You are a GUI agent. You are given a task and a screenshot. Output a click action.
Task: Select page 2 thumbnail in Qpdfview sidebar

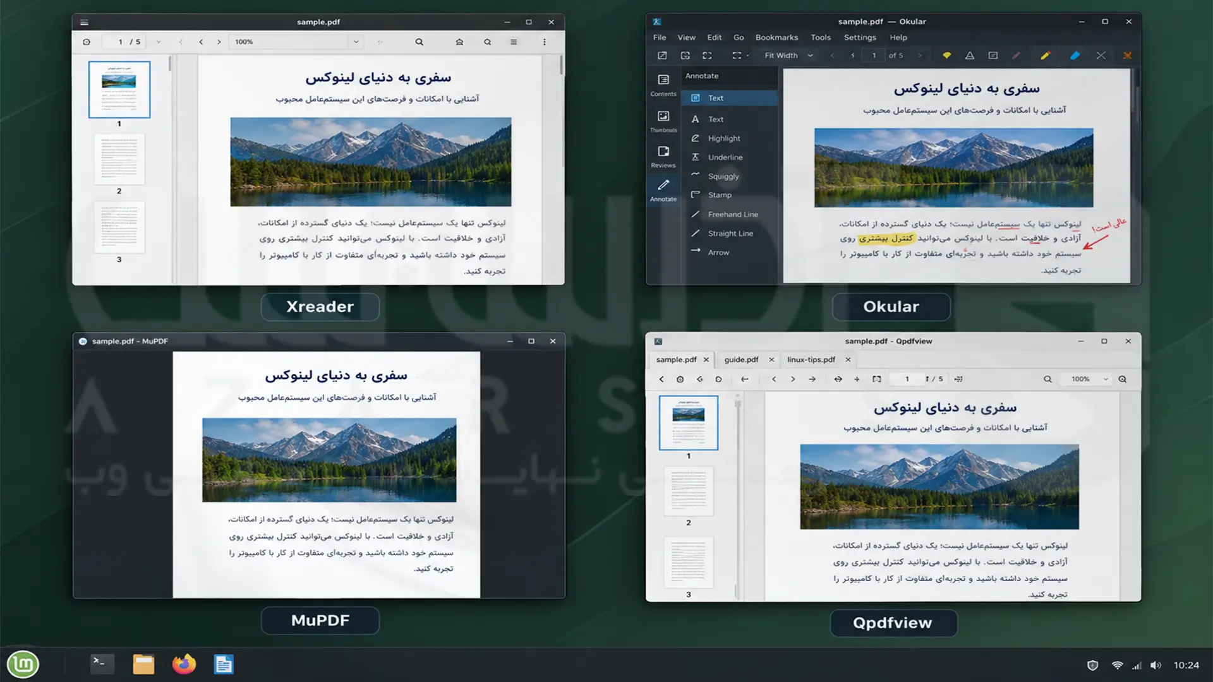click(689, 491)
